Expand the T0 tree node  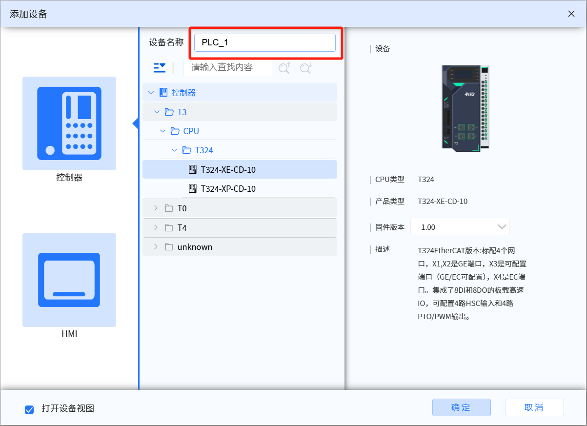[156, 208]
